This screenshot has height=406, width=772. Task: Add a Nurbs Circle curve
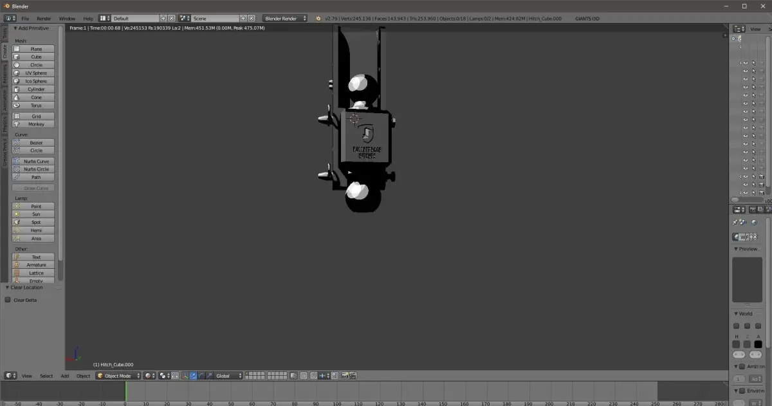pyautogui.click(x=34, y=169)
